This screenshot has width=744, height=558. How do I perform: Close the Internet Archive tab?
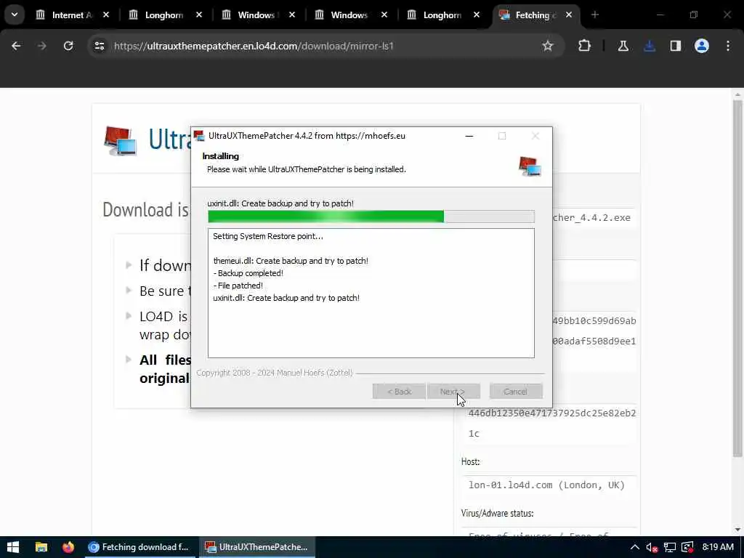106,15
